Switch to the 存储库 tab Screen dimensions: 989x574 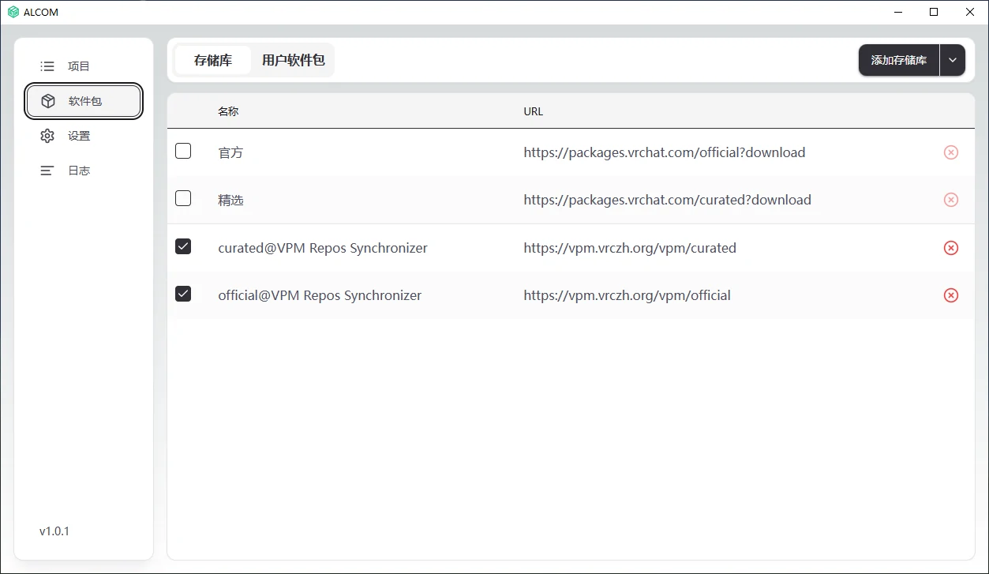pyautogui.click(x=213, y=60)
